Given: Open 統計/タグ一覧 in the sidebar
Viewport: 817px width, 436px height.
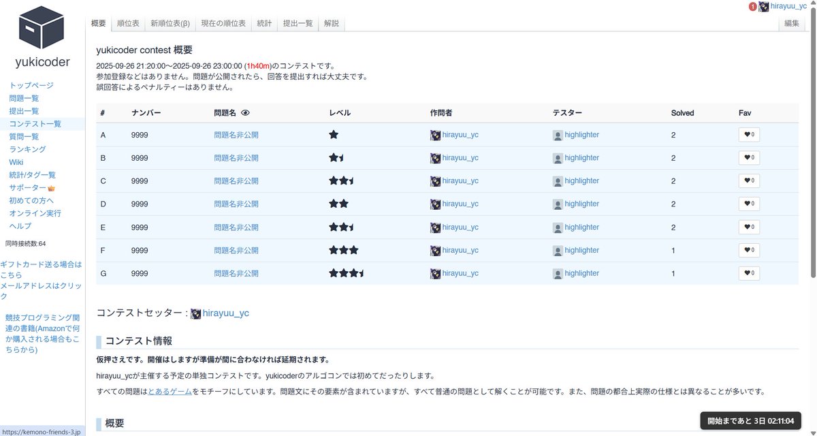Looking at the screenshot, I should [x=33, y=175].
